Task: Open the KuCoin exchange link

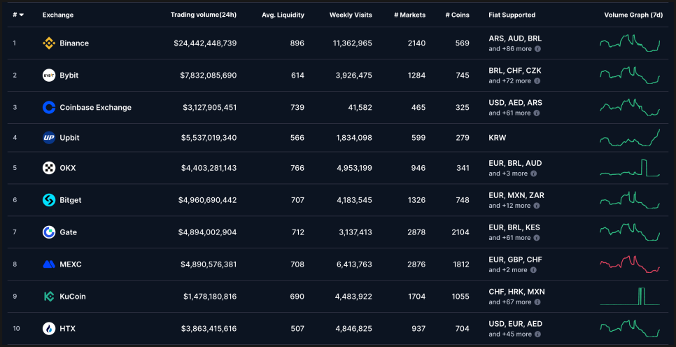Action: [x=73, y=297]
